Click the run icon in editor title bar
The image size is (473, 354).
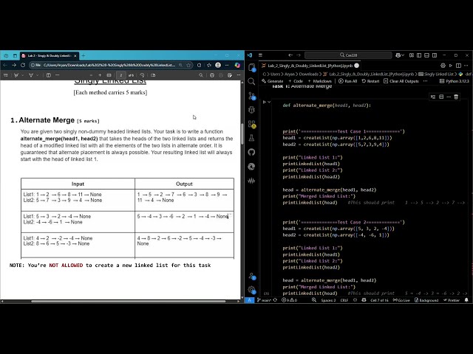[x=451, y=66]
